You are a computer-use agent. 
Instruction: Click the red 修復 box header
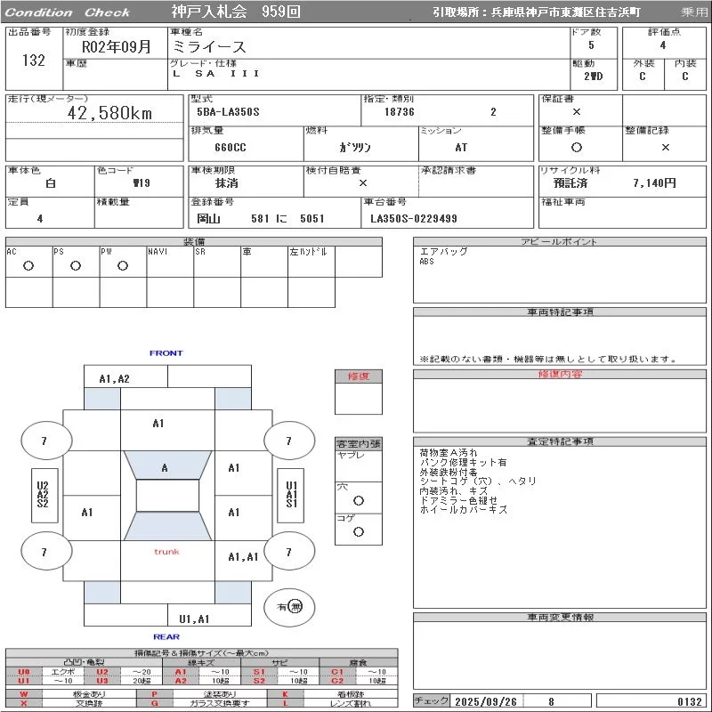[359, 376]
